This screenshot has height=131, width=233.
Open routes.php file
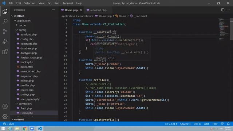pos(27,90)
